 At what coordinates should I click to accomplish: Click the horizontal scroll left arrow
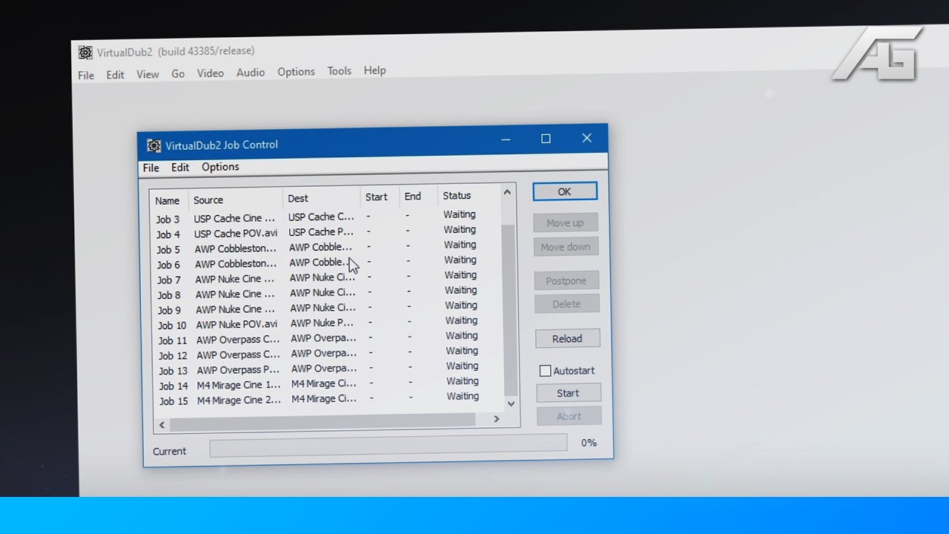coord(162,425)
